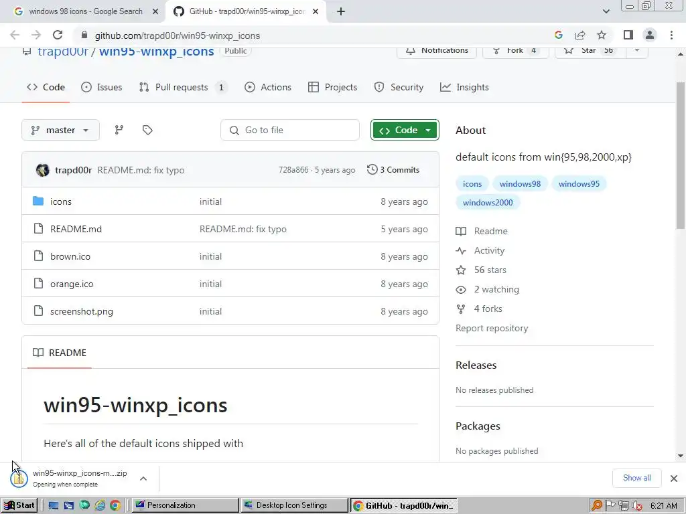View tags via the tag icon
686x514 pixels.
(x=147, y=130)
